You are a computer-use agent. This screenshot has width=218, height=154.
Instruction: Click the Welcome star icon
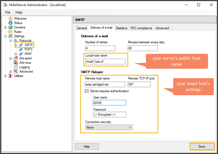tap(10, 18)
